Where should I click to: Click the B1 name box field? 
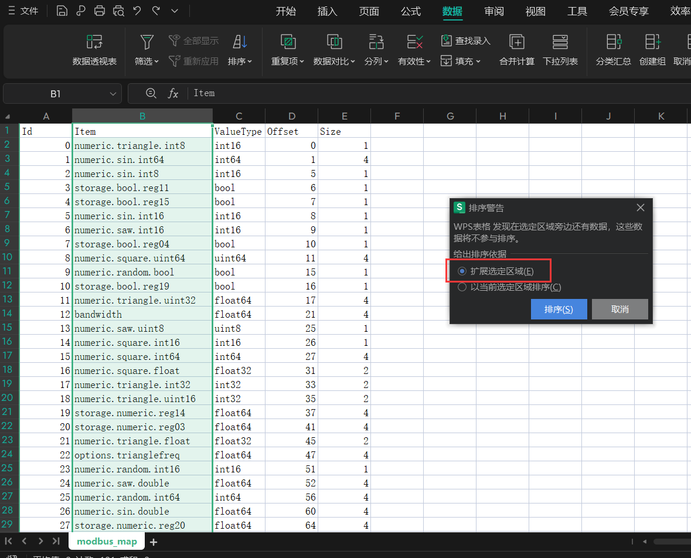point(56,93)
